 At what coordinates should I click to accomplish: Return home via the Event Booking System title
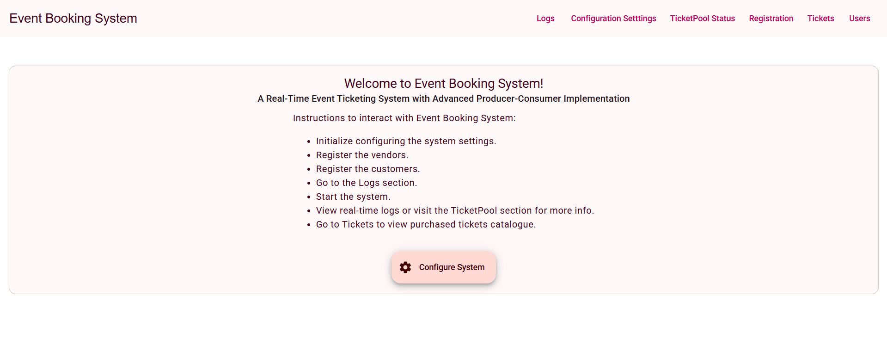tap(73, 18)
